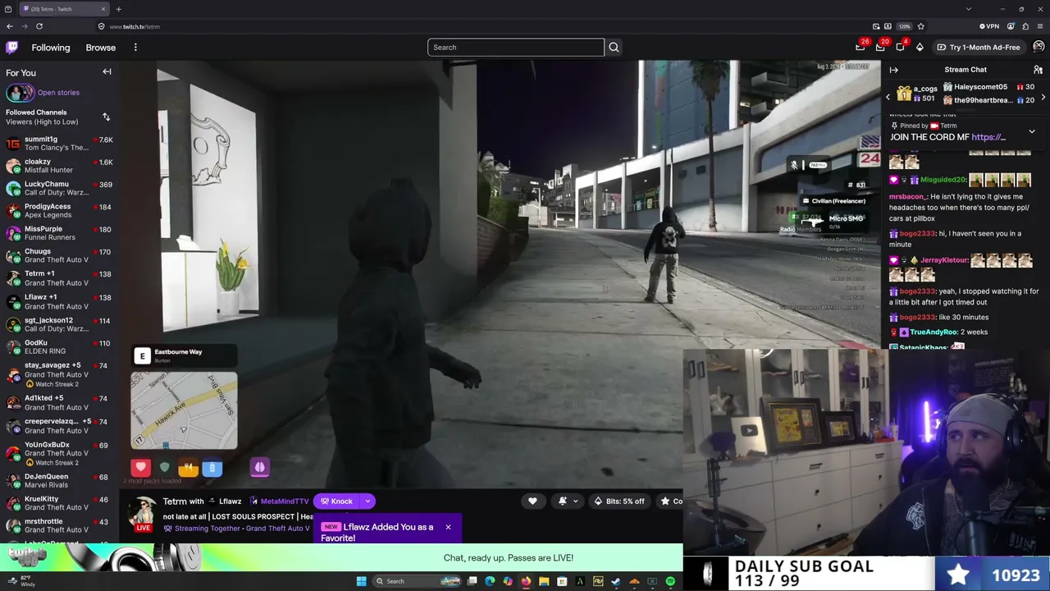Click Try 1-Month Ad-Free button
The image size is (1050, 591).
point(979,48)
